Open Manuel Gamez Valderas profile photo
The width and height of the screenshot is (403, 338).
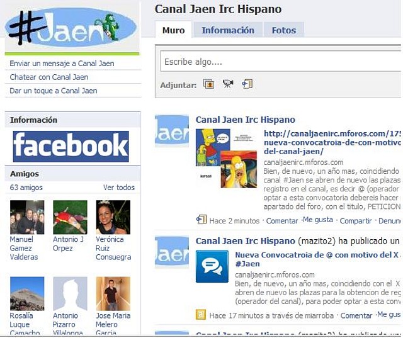tap(27, 217)
